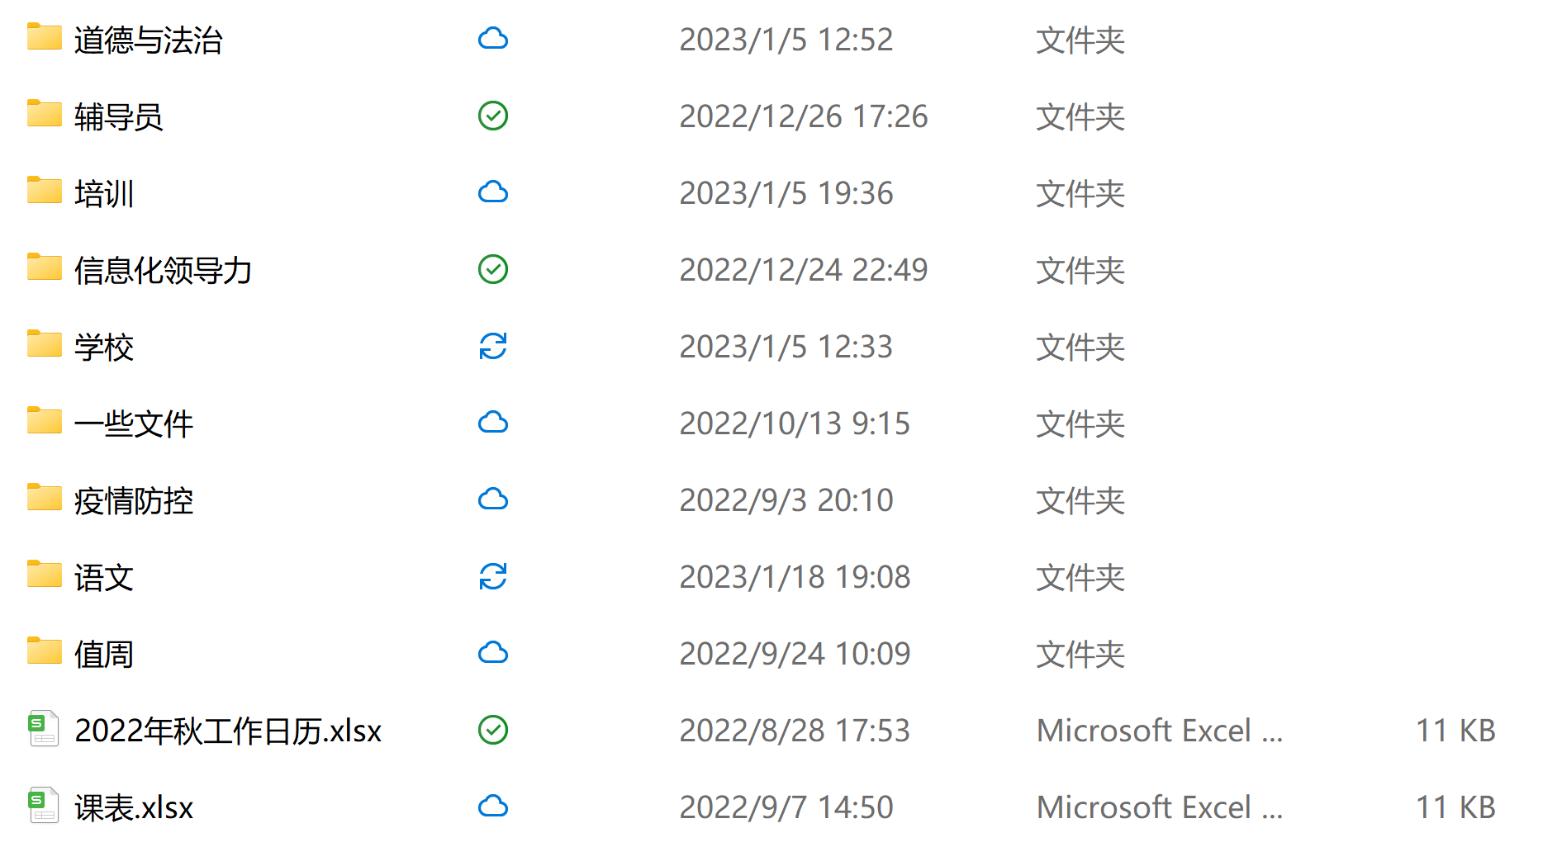The height and width of the screenshot is (847, 1543).
Task: Click Excel file icon of 课表.xlsx
Action: point(44,806)
